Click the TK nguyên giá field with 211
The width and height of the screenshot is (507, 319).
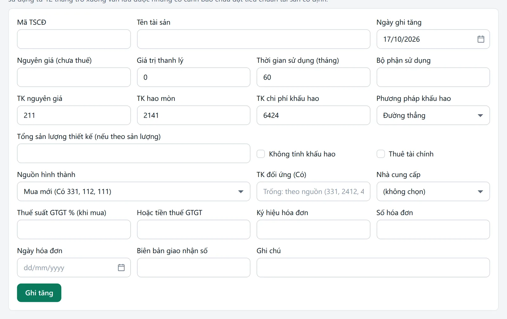point(74,116)
